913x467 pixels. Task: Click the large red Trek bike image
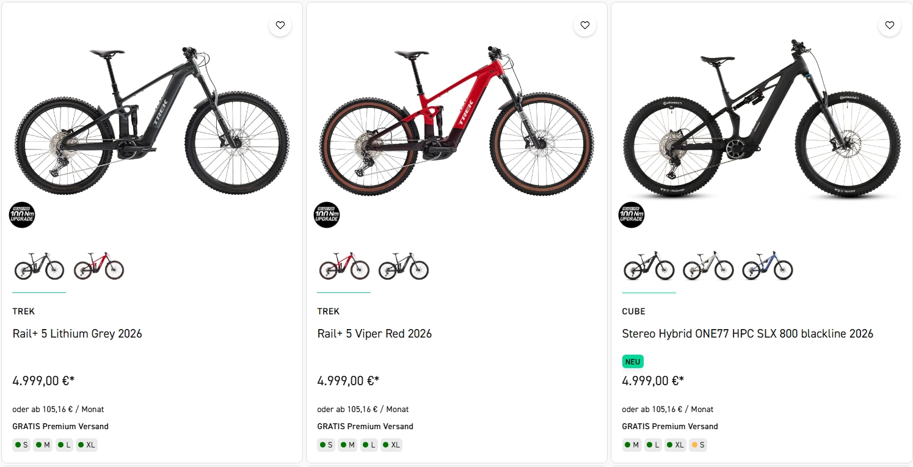[456, 120]
